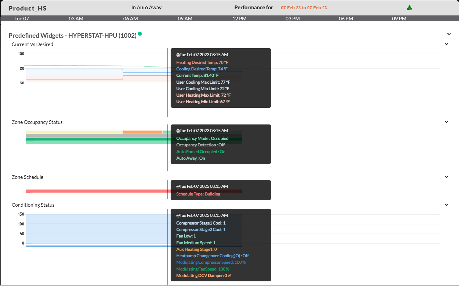
Task: Collapse the Zone Schedule widget
Action: coord(446,177)
